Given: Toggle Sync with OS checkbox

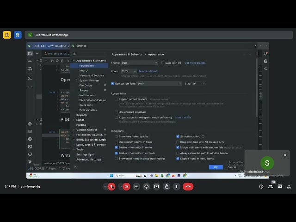Looking at the screenshot, I should tap(163, 63).
